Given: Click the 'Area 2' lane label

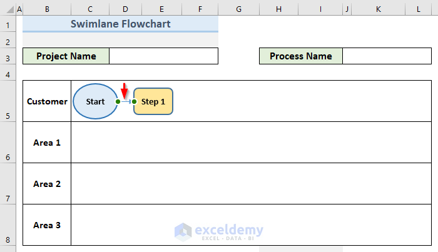Looking at the screenshot, I should [47, 184].
